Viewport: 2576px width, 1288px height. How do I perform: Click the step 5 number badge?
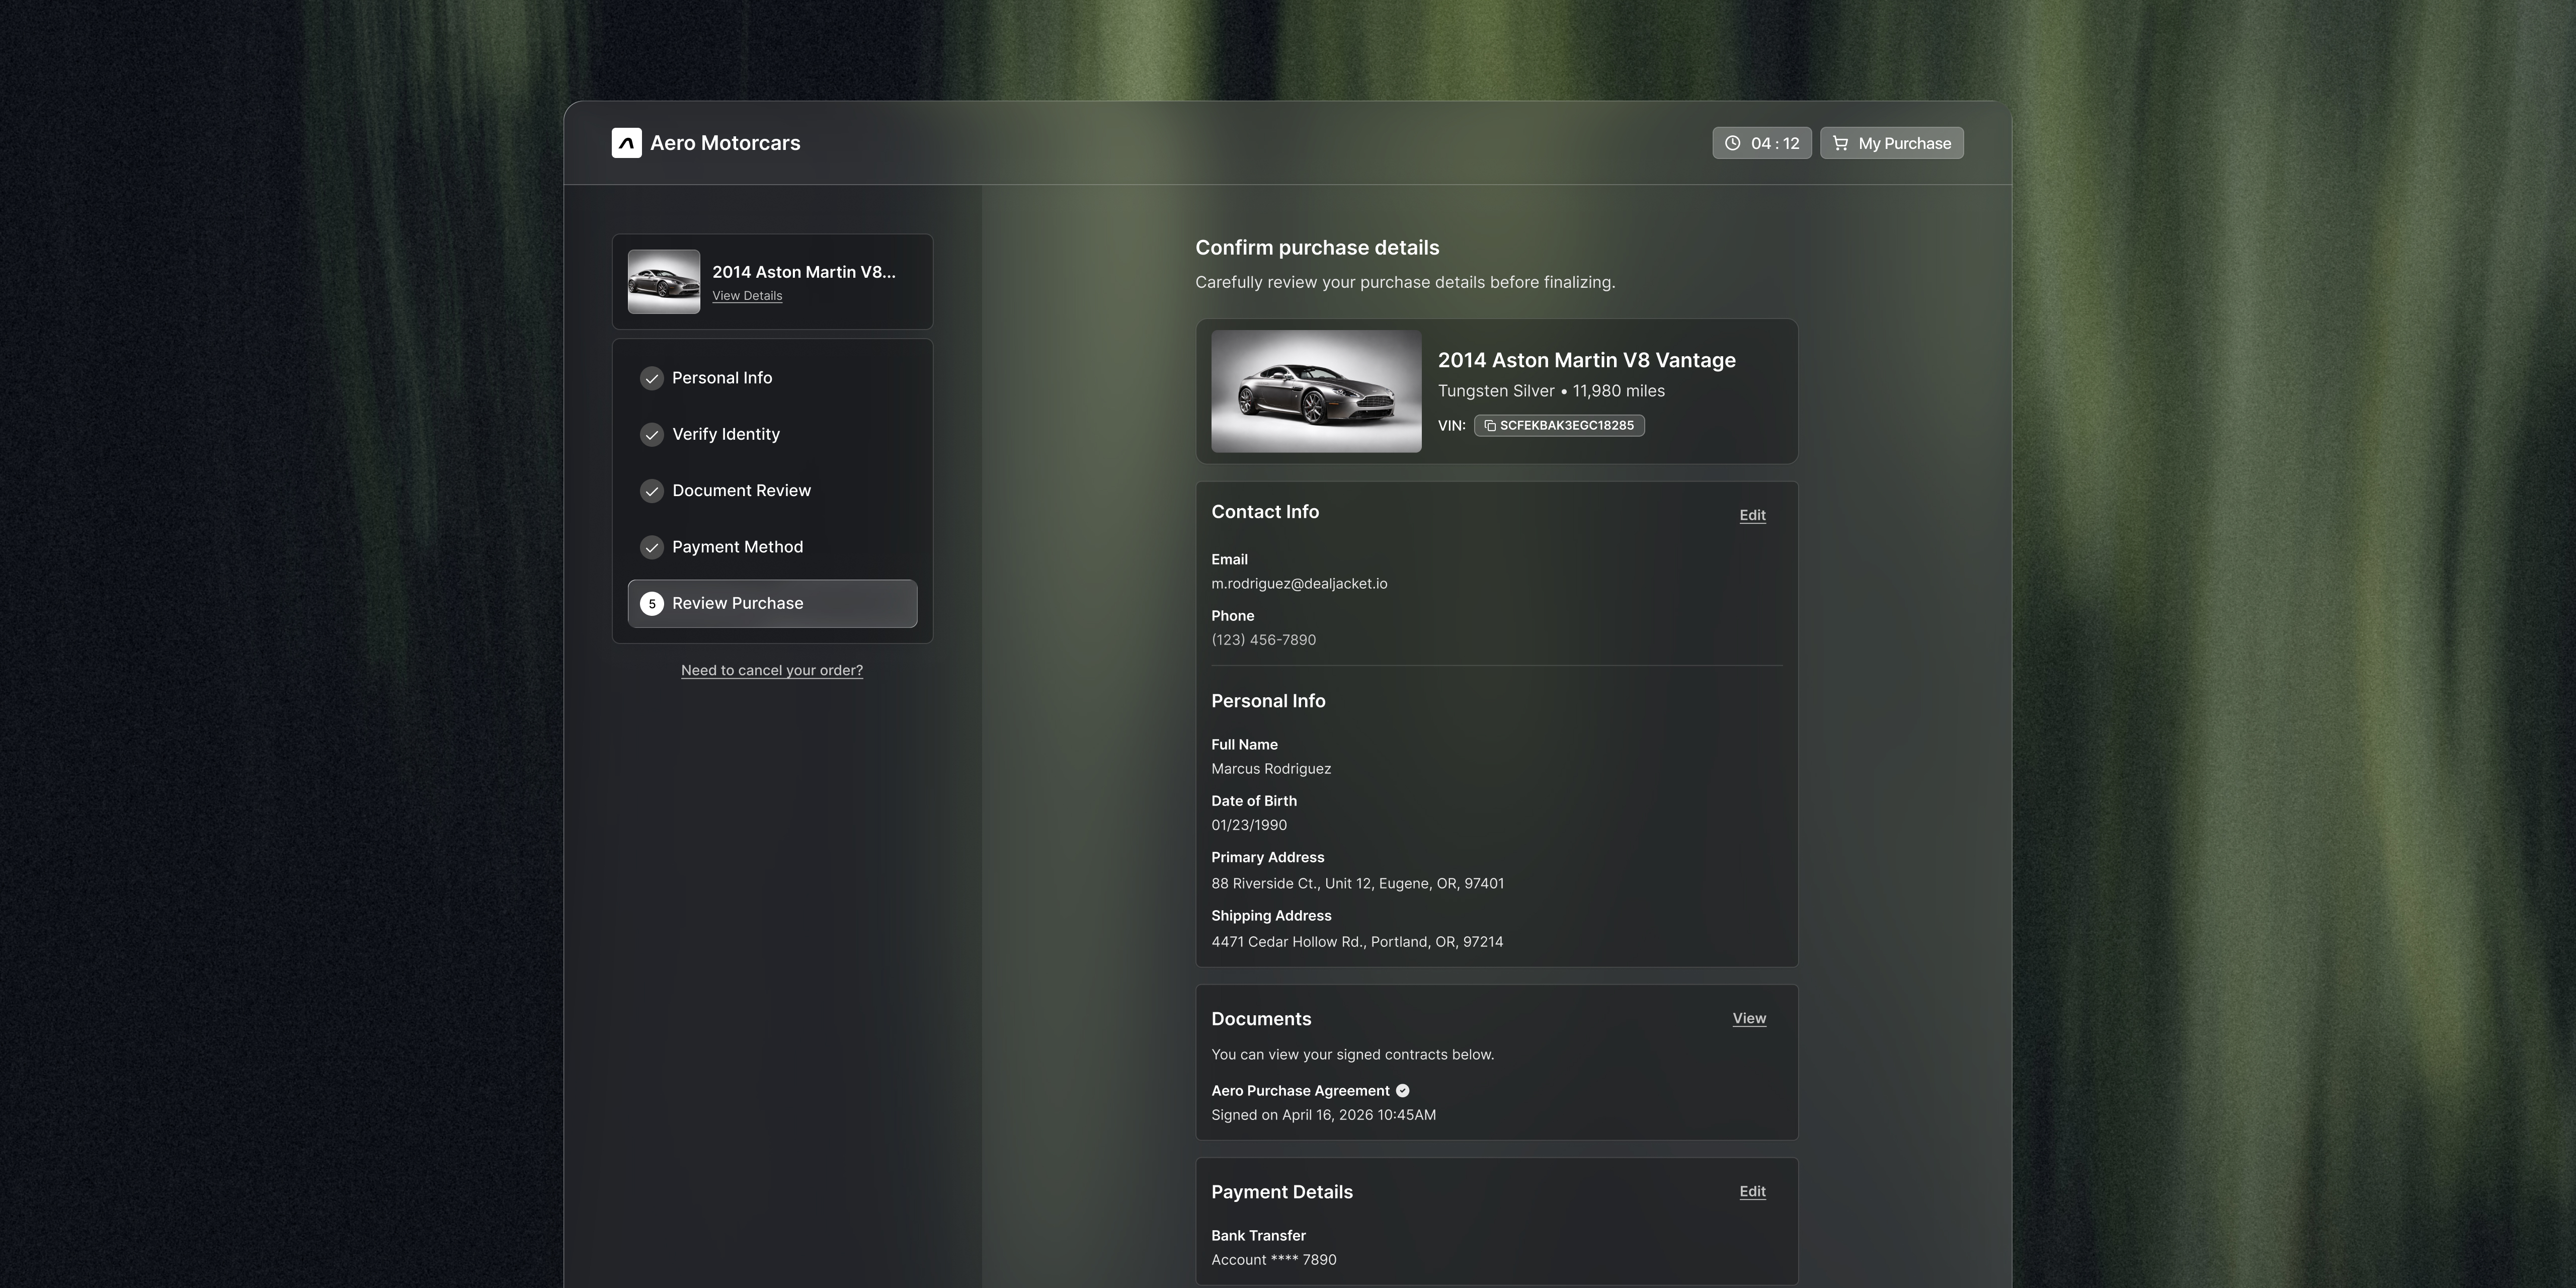pyautogui.click(x=652, y=604)
